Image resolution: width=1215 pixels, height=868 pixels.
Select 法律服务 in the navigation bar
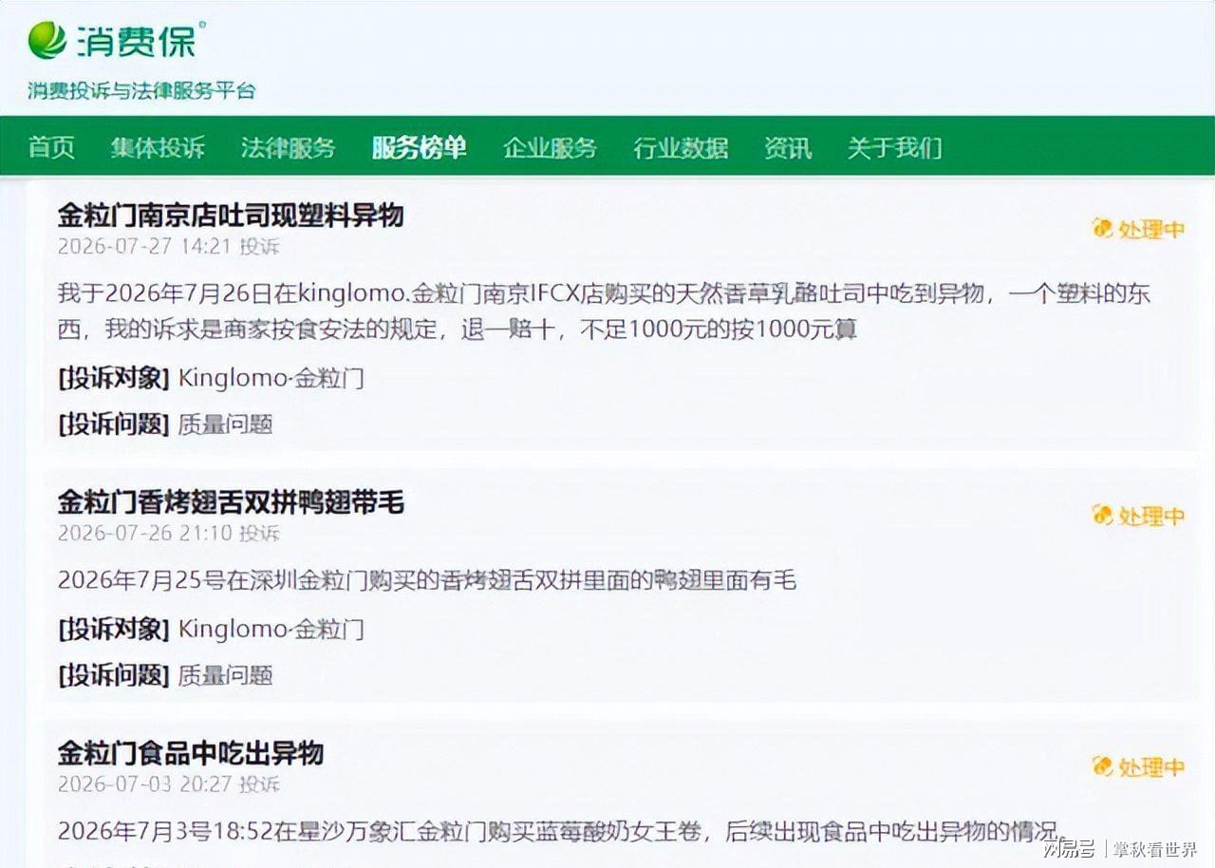coord(289,147)
